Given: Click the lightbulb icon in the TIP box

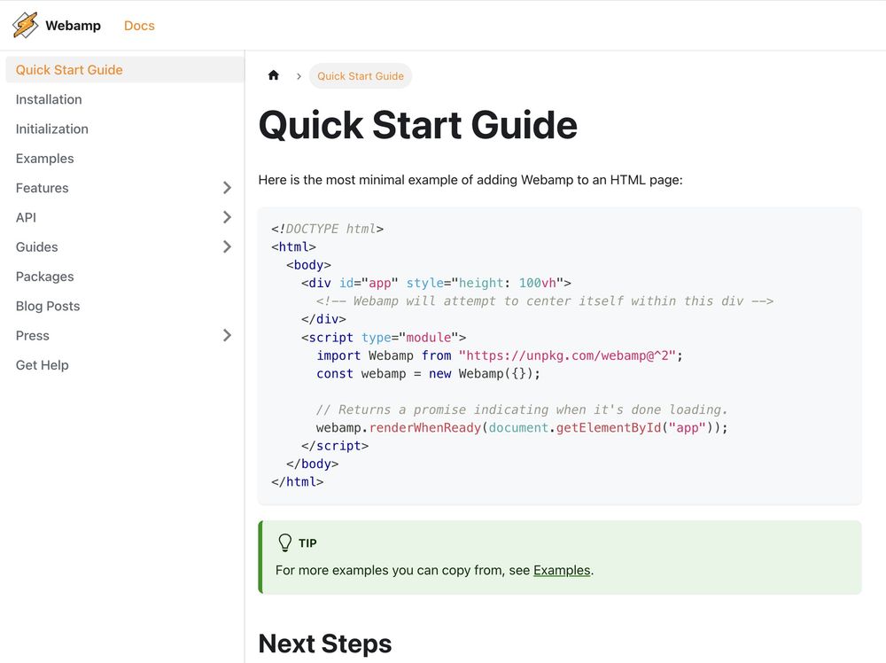Looking at the screenshot, I should (x=284, y=542).
